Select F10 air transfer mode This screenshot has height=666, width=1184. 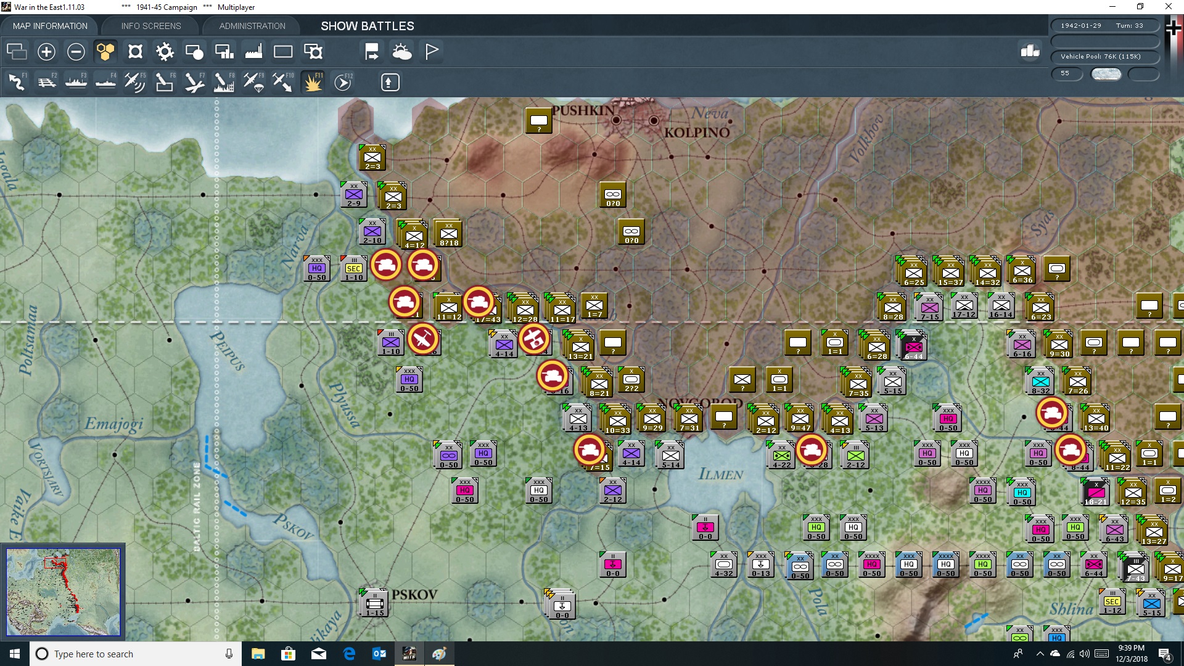pos(283,82)
